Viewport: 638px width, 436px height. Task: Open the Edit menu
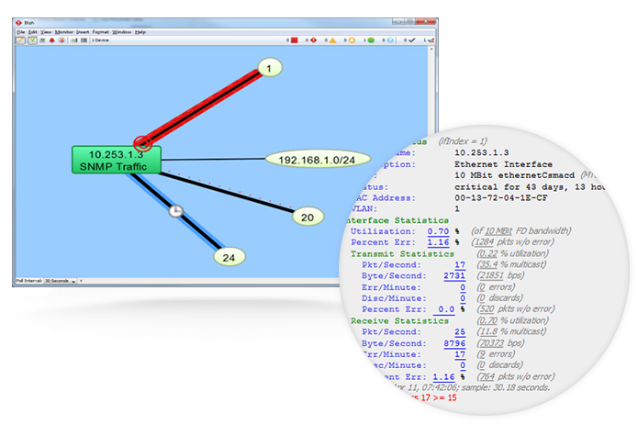32,32
